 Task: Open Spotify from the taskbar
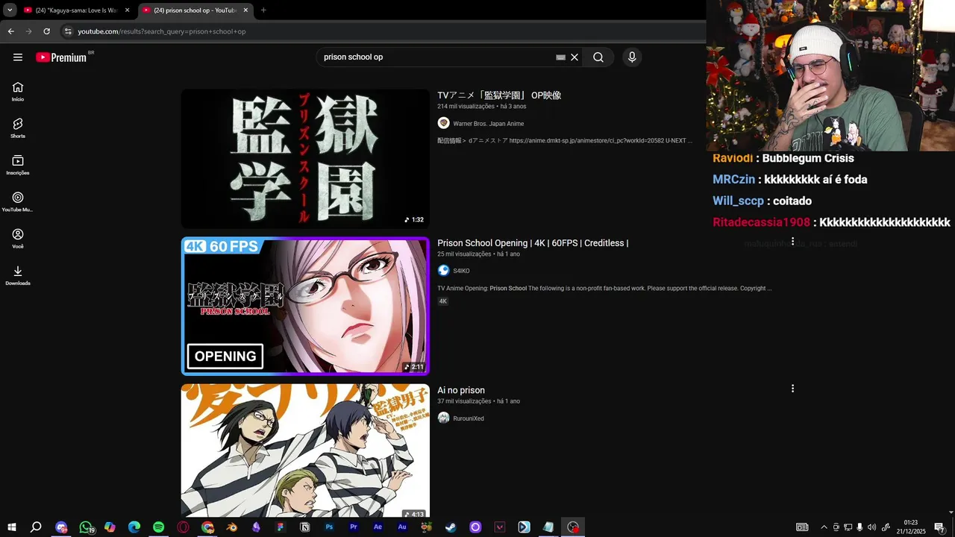tap(158, 527)
